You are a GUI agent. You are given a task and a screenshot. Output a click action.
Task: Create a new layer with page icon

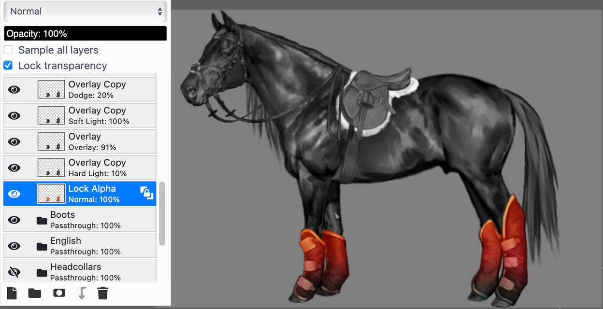click(x=12, y=293)
